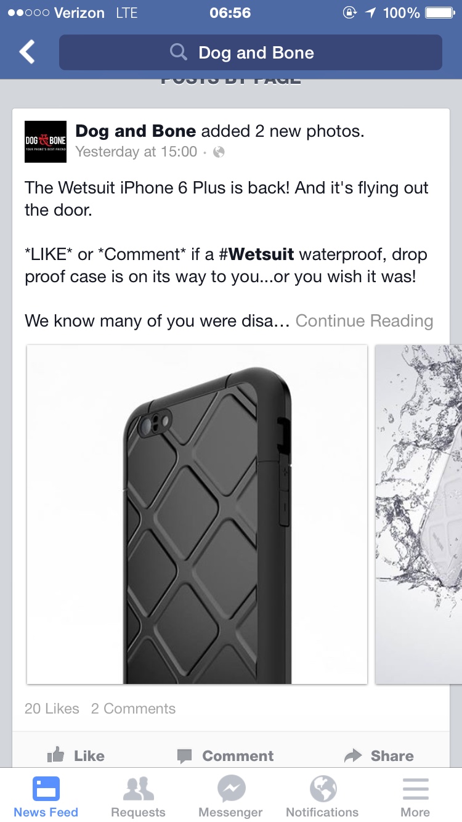Expand post with Continue Reading
The height and width of the screenshot is (822, 462).
point(365,321)
